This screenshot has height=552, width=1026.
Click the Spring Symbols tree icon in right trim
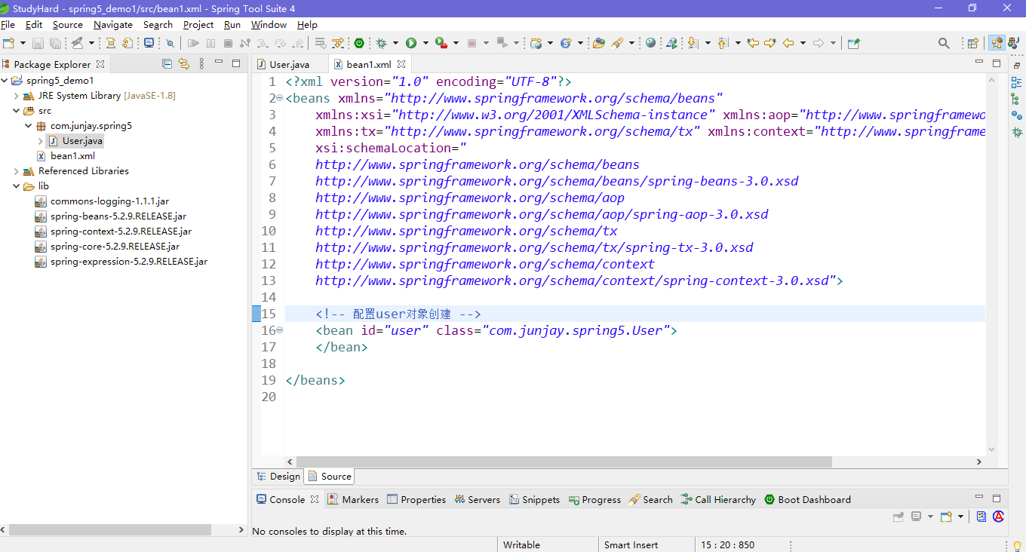(1016, 99)
